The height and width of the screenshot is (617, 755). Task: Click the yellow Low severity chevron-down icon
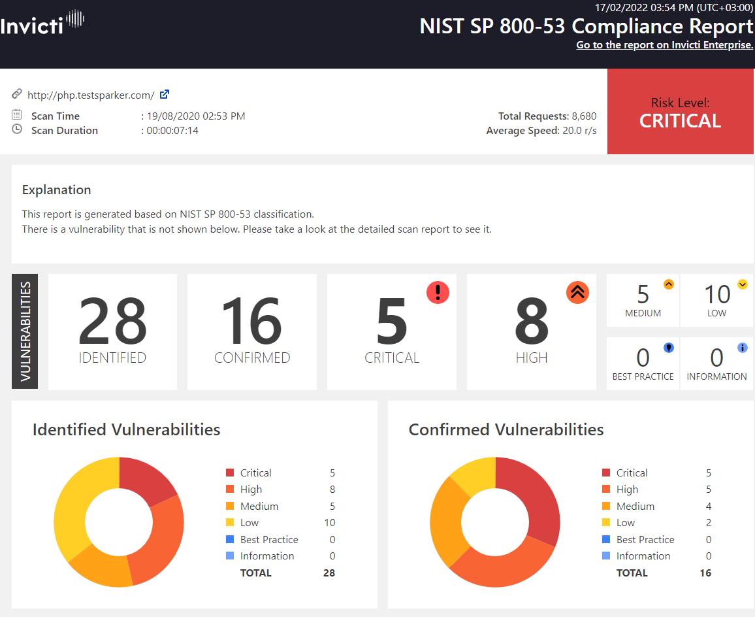click(743, 284)
